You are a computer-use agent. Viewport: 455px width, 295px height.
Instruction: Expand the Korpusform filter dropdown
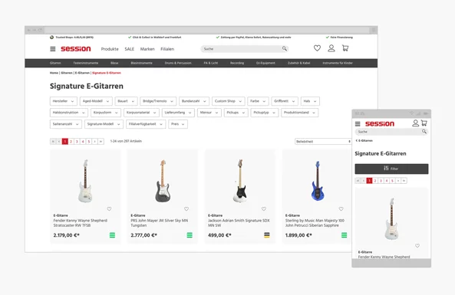tap(106, 113)
